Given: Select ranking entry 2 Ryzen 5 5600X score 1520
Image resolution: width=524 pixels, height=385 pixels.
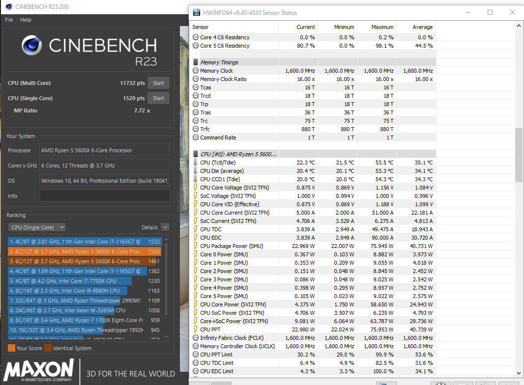Looking at the screenshot, I should [85, 251].
